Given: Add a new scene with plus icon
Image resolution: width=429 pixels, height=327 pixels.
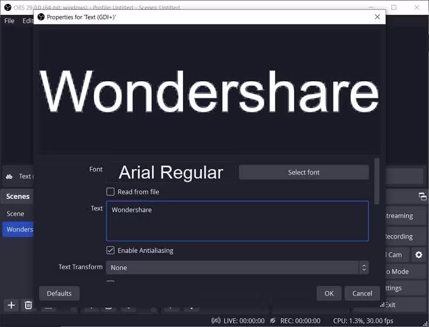Looking at the screenshot, I should [x=11, y=305].
